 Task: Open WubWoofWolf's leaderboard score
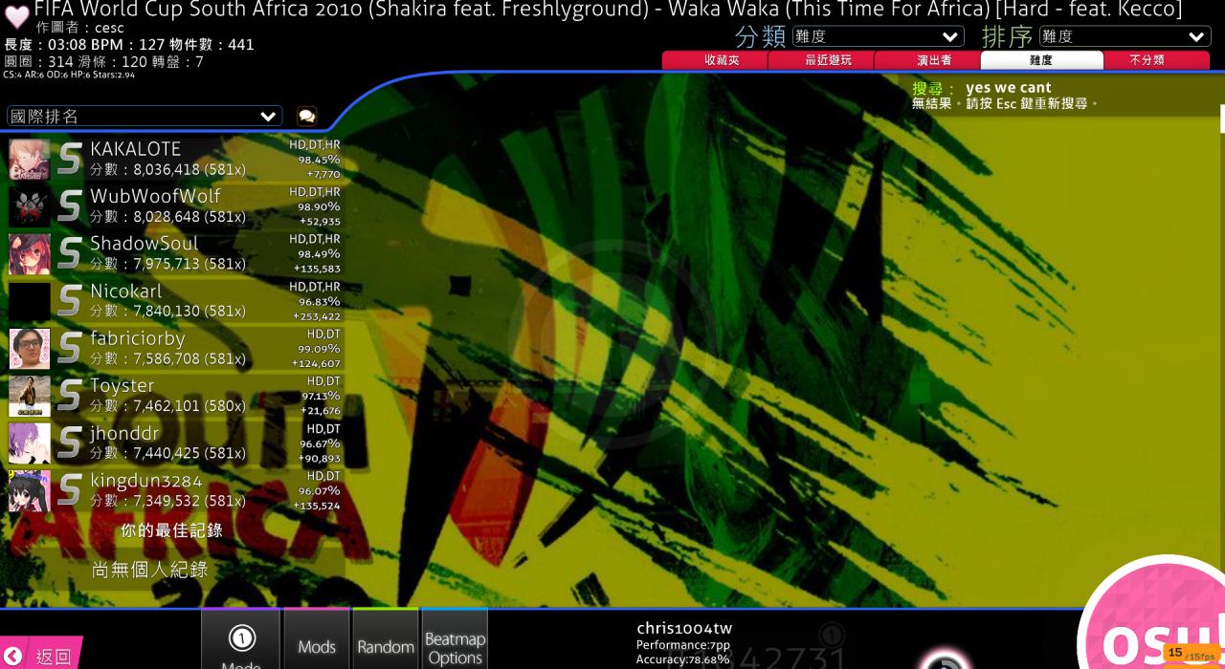click(x=174, y=206)
